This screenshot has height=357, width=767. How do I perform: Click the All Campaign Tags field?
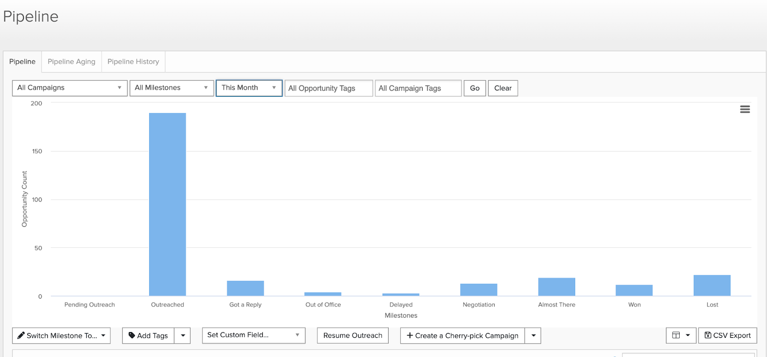[x=418, y=89]
